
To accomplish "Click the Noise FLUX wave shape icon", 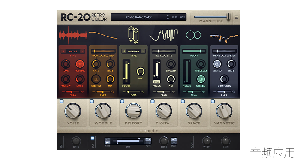I will coord(82,92).
